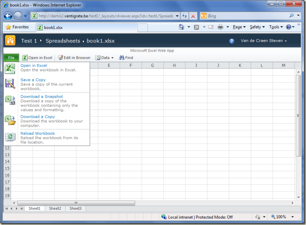Open the Tools menu dropdown

[x=276, y=27]
